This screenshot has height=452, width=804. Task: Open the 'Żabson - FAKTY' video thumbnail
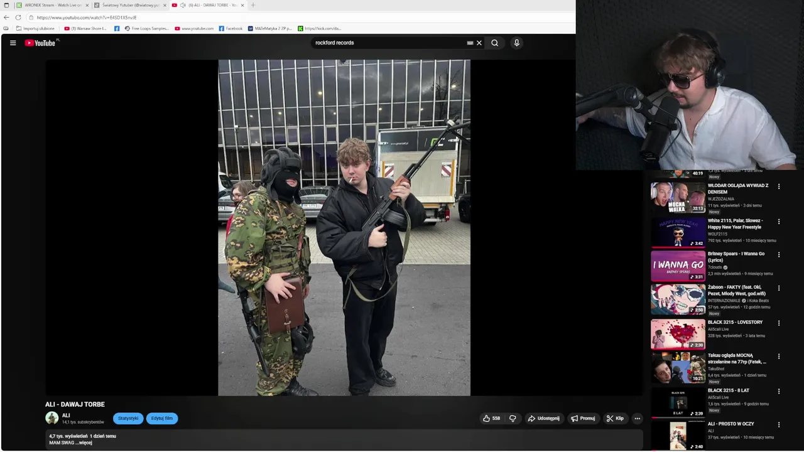(678, 299)
